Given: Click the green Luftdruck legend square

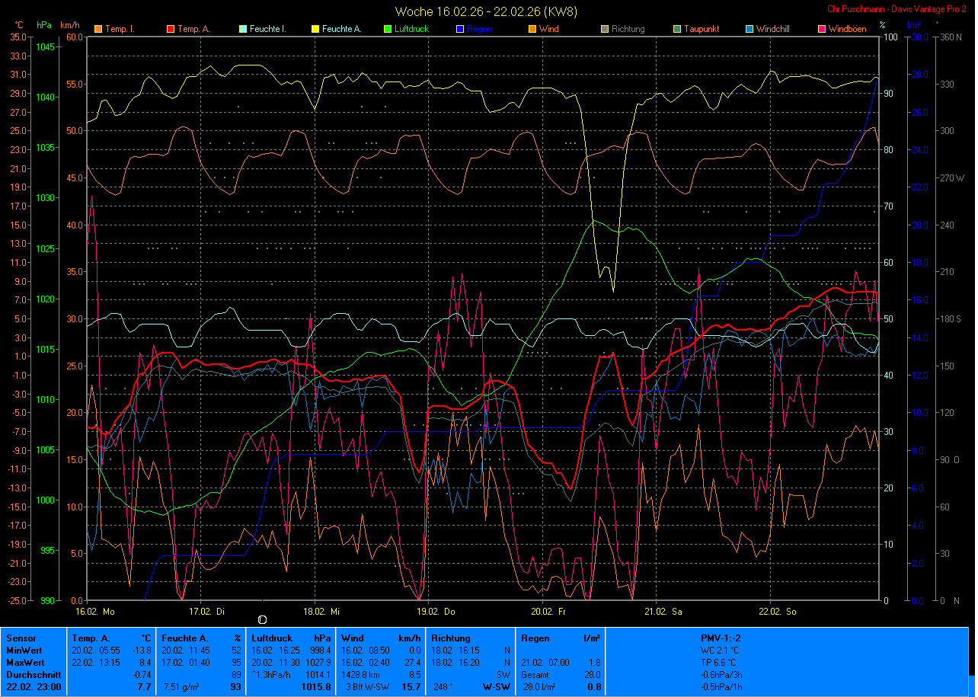Looking at the screenshot, I should point(387,30).
